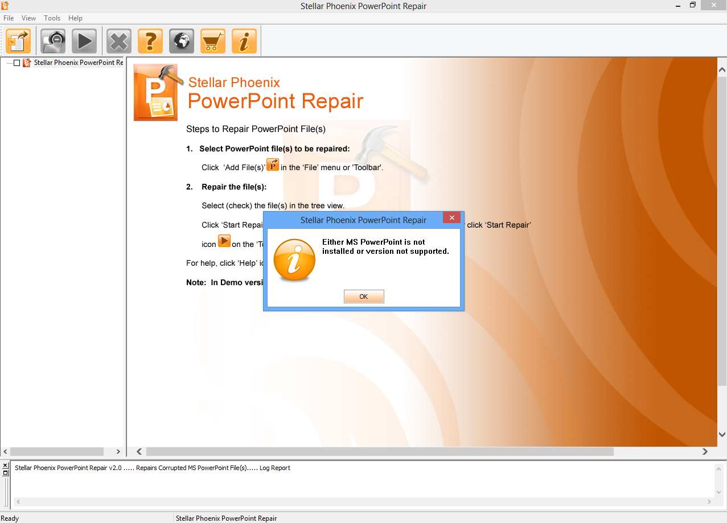Click the application icon in title bar

tap(5, 6)
